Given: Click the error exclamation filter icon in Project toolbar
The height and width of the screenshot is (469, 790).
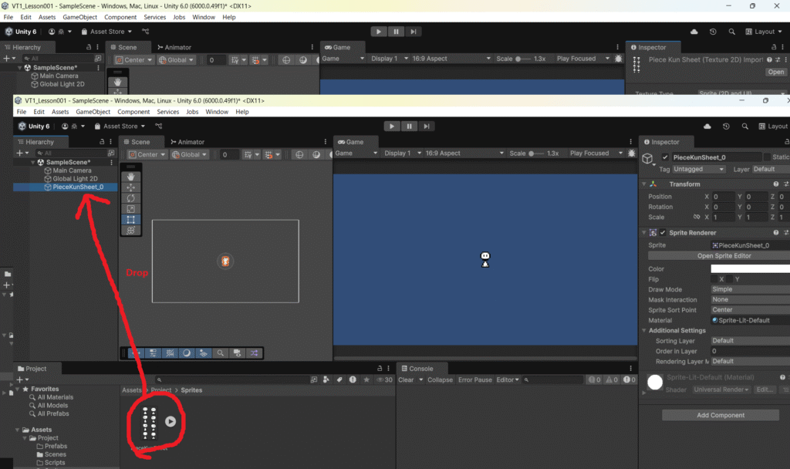Looking at the screenshot, I should 353,380.
